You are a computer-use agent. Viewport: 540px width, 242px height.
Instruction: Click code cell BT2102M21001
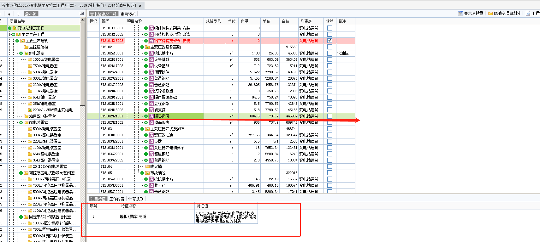tap(112, 116)
